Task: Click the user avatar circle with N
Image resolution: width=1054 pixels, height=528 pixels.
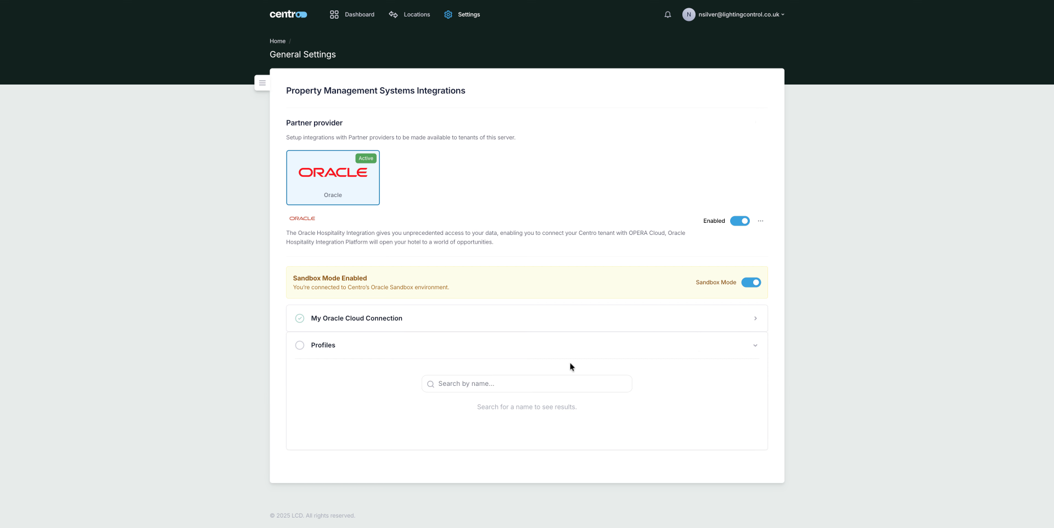Action: (x=689, y=14)
